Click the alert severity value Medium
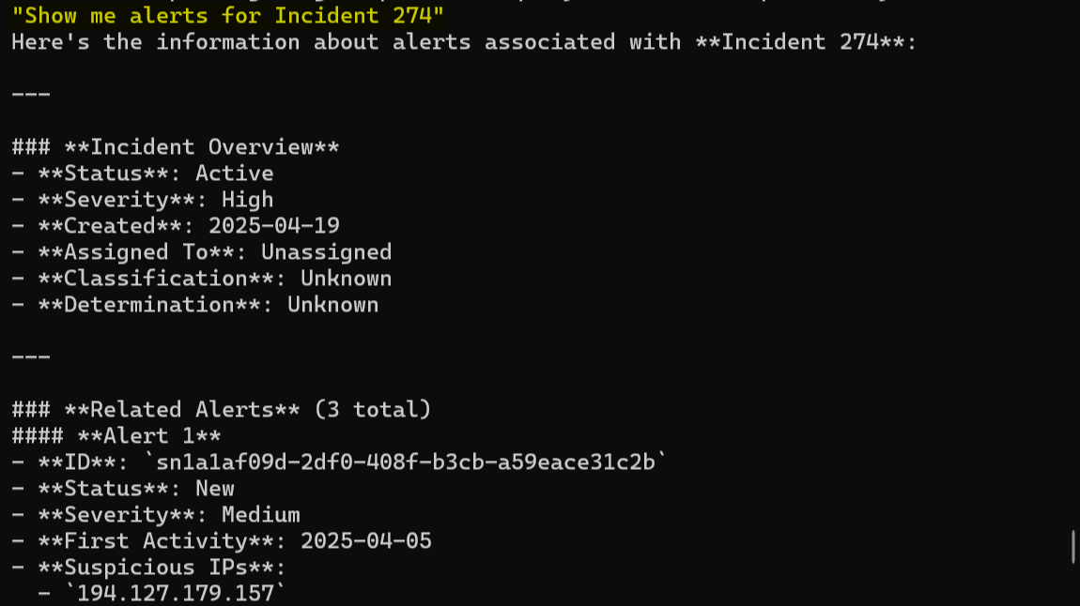The height and width of the screenshot is (606, 1080). 260,515
